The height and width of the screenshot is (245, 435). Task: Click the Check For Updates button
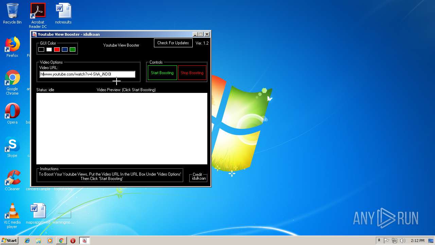click(173, 43)
